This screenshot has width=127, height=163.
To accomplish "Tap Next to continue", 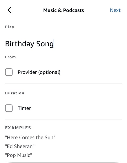I will point(115,10).
